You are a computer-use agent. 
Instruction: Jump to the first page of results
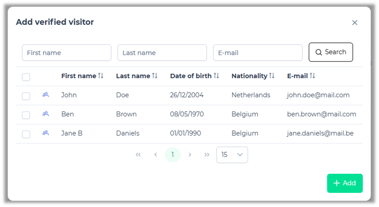click(x=138, y=155)
